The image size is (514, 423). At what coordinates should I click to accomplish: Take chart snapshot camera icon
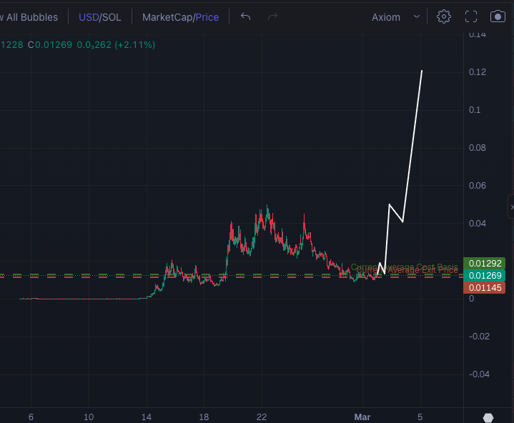[x=498, y=16]
